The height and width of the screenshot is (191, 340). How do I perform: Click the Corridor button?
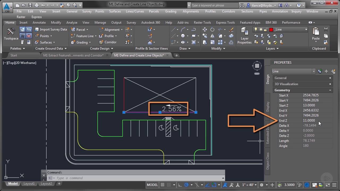(x=108, y=42)
